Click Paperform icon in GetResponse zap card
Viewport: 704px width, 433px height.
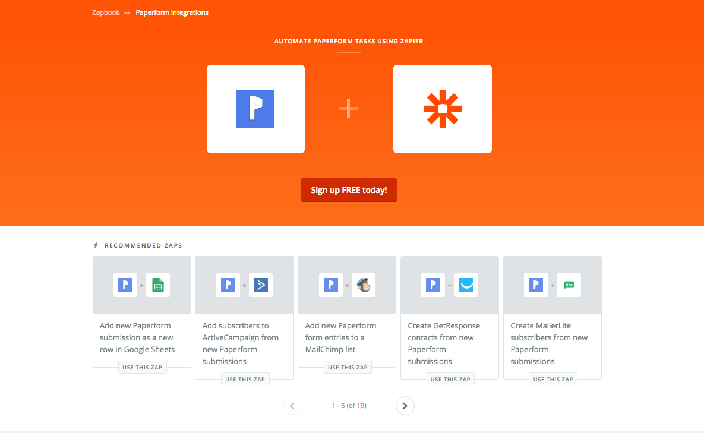coord(433,285)
